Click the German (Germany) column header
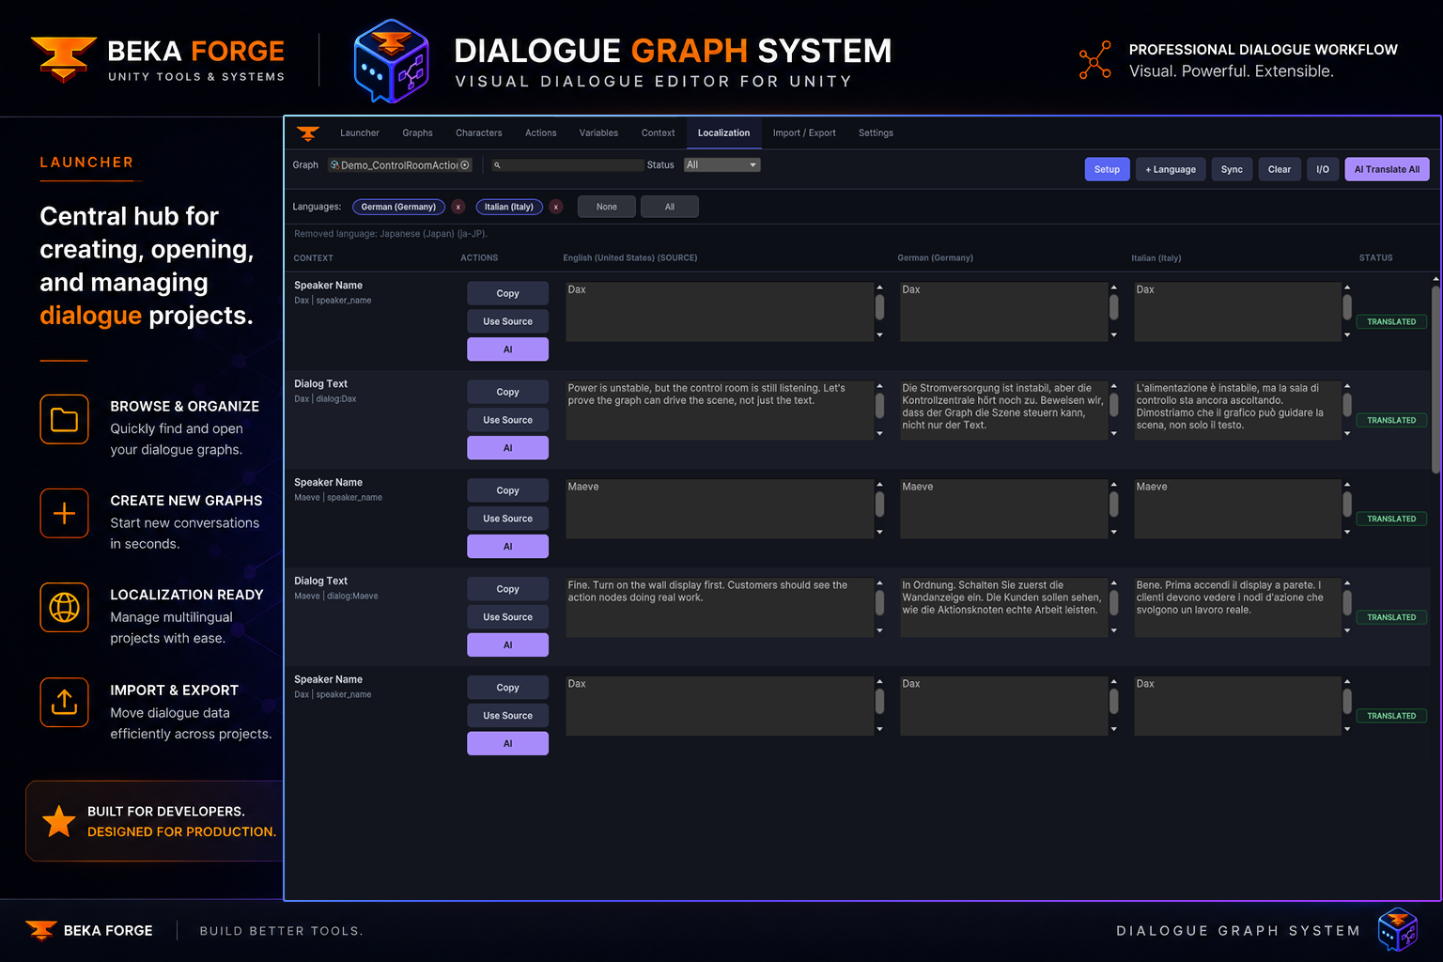This screenshot has height=962, width=1443. click(935, 257)
